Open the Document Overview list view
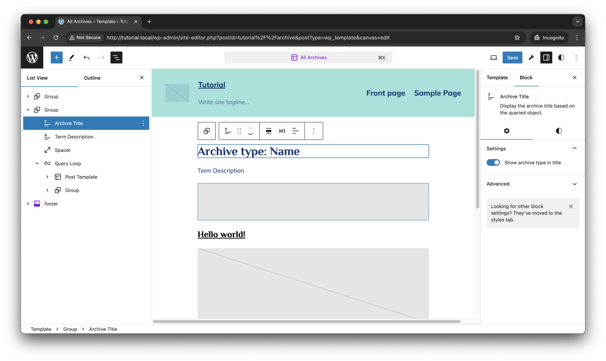Image resolution: width=606 pixels, height=361 pixels. click(116, 57)
